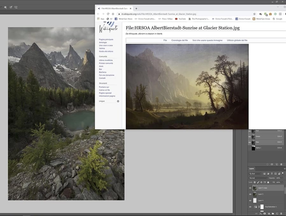Hide the Green channel
Screen dimensions: 286x216
250,137
